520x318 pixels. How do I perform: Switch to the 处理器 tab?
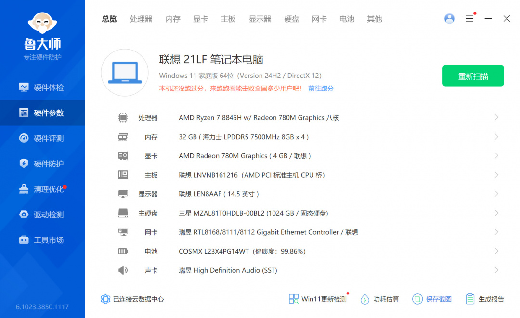coord(141,19)
